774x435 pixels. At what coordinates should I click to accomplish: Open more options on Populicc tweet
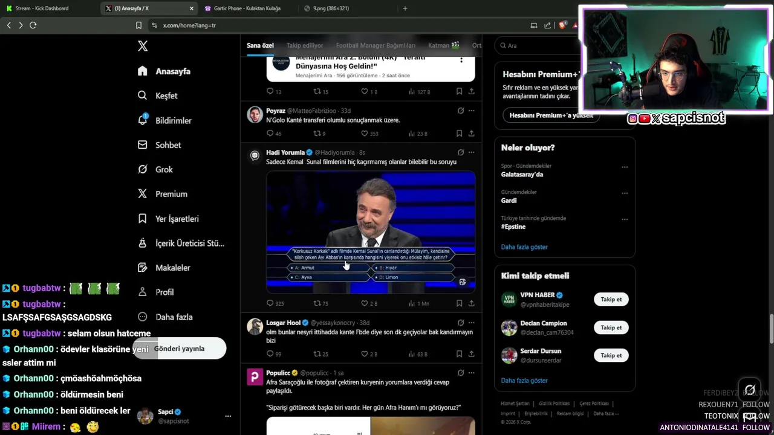[x=472, y=373]
